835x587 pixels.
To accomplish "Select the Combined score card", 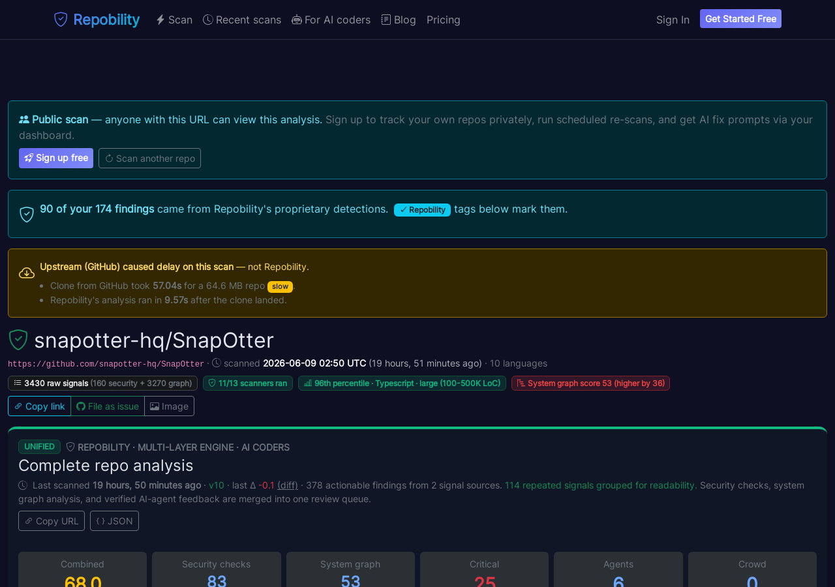I will (x=82, y=569).
